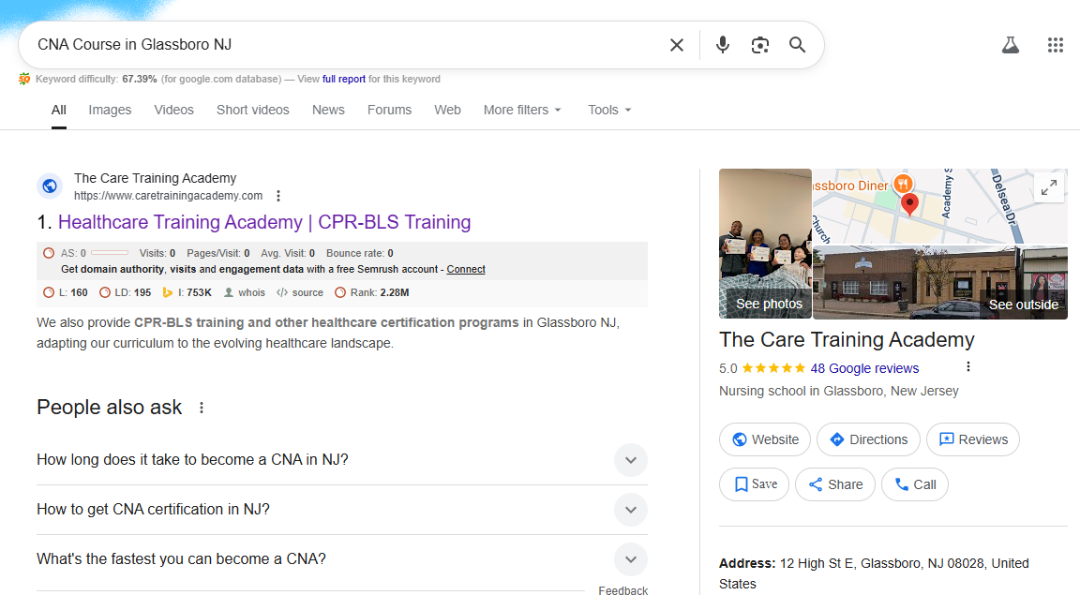Click the Directions button
The image size is (1080, 595).
868,439
